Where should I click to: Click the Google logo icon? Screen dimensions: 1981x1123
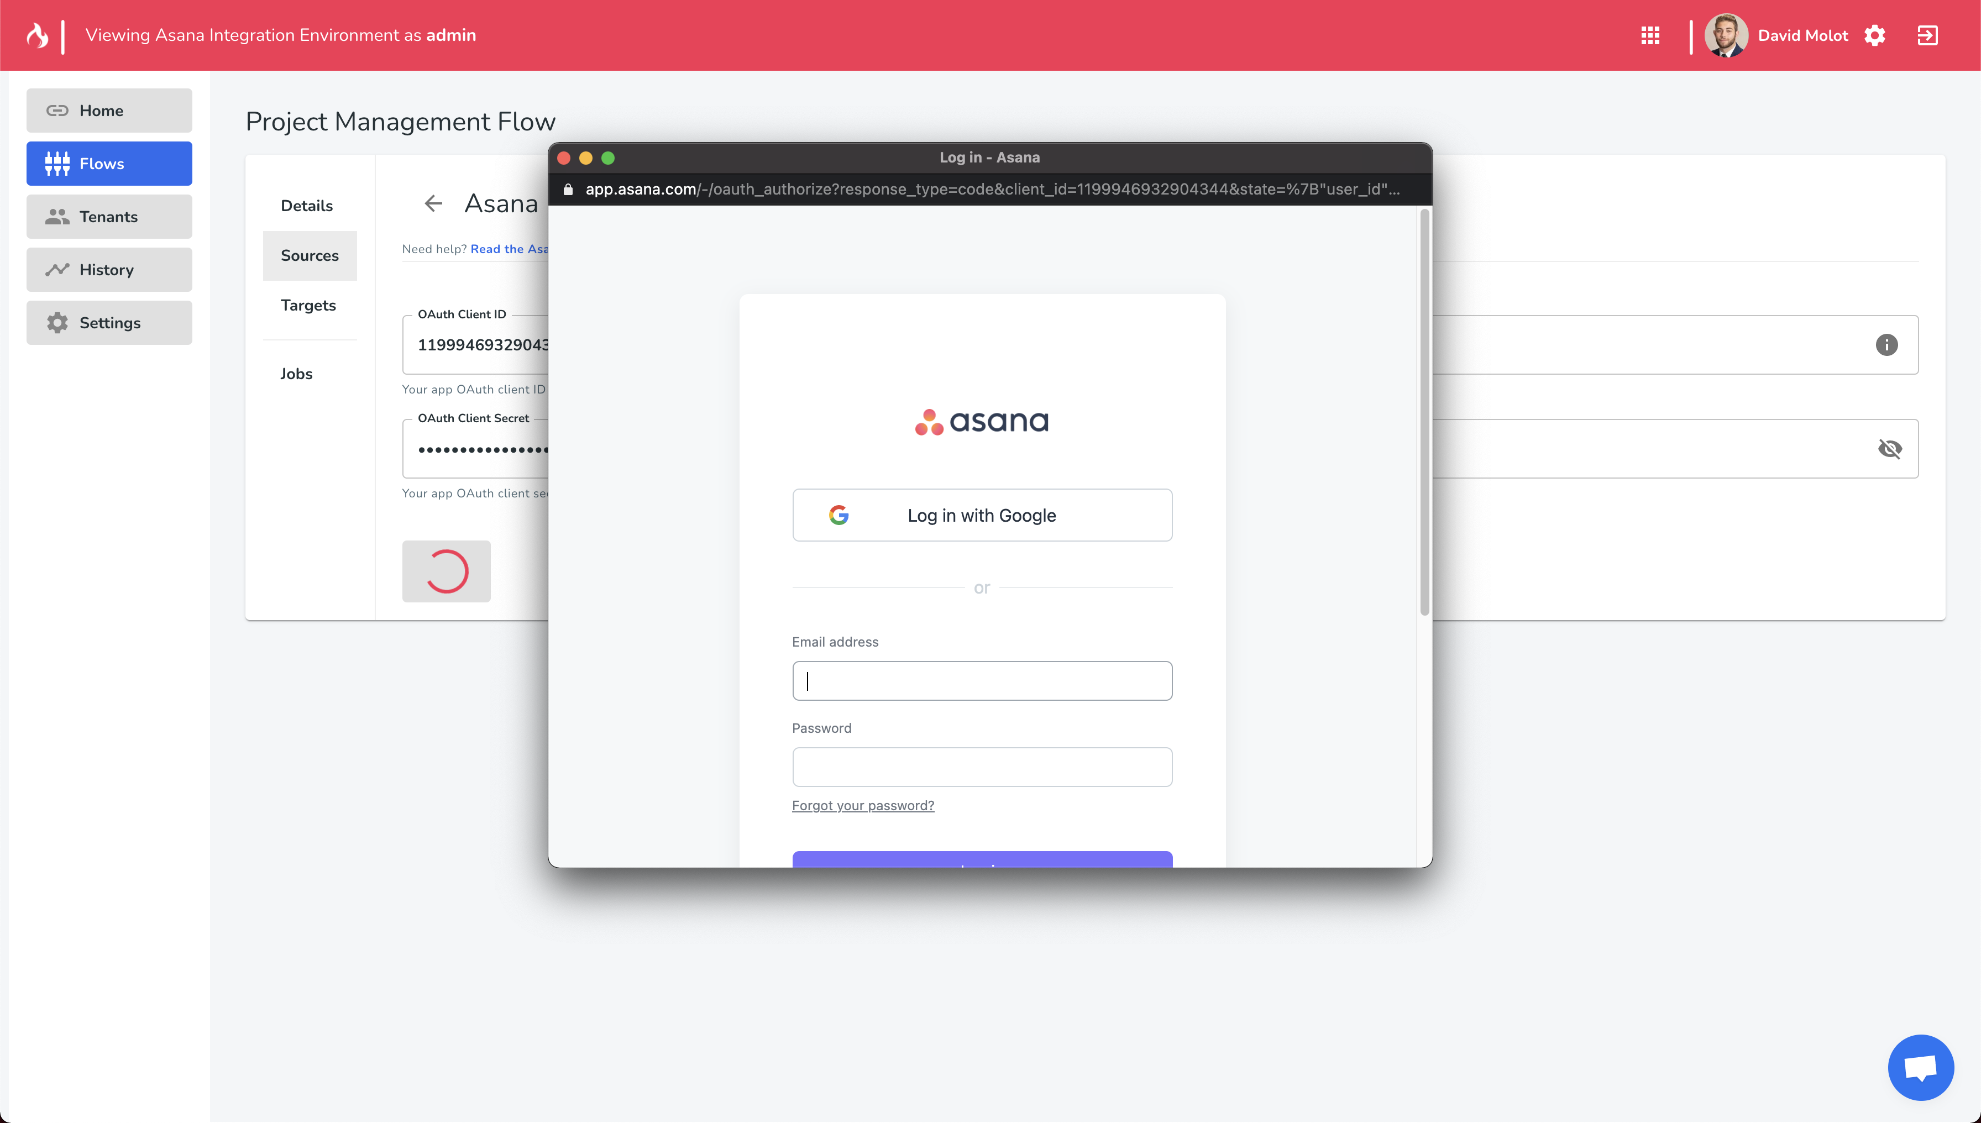coord(838,515)
